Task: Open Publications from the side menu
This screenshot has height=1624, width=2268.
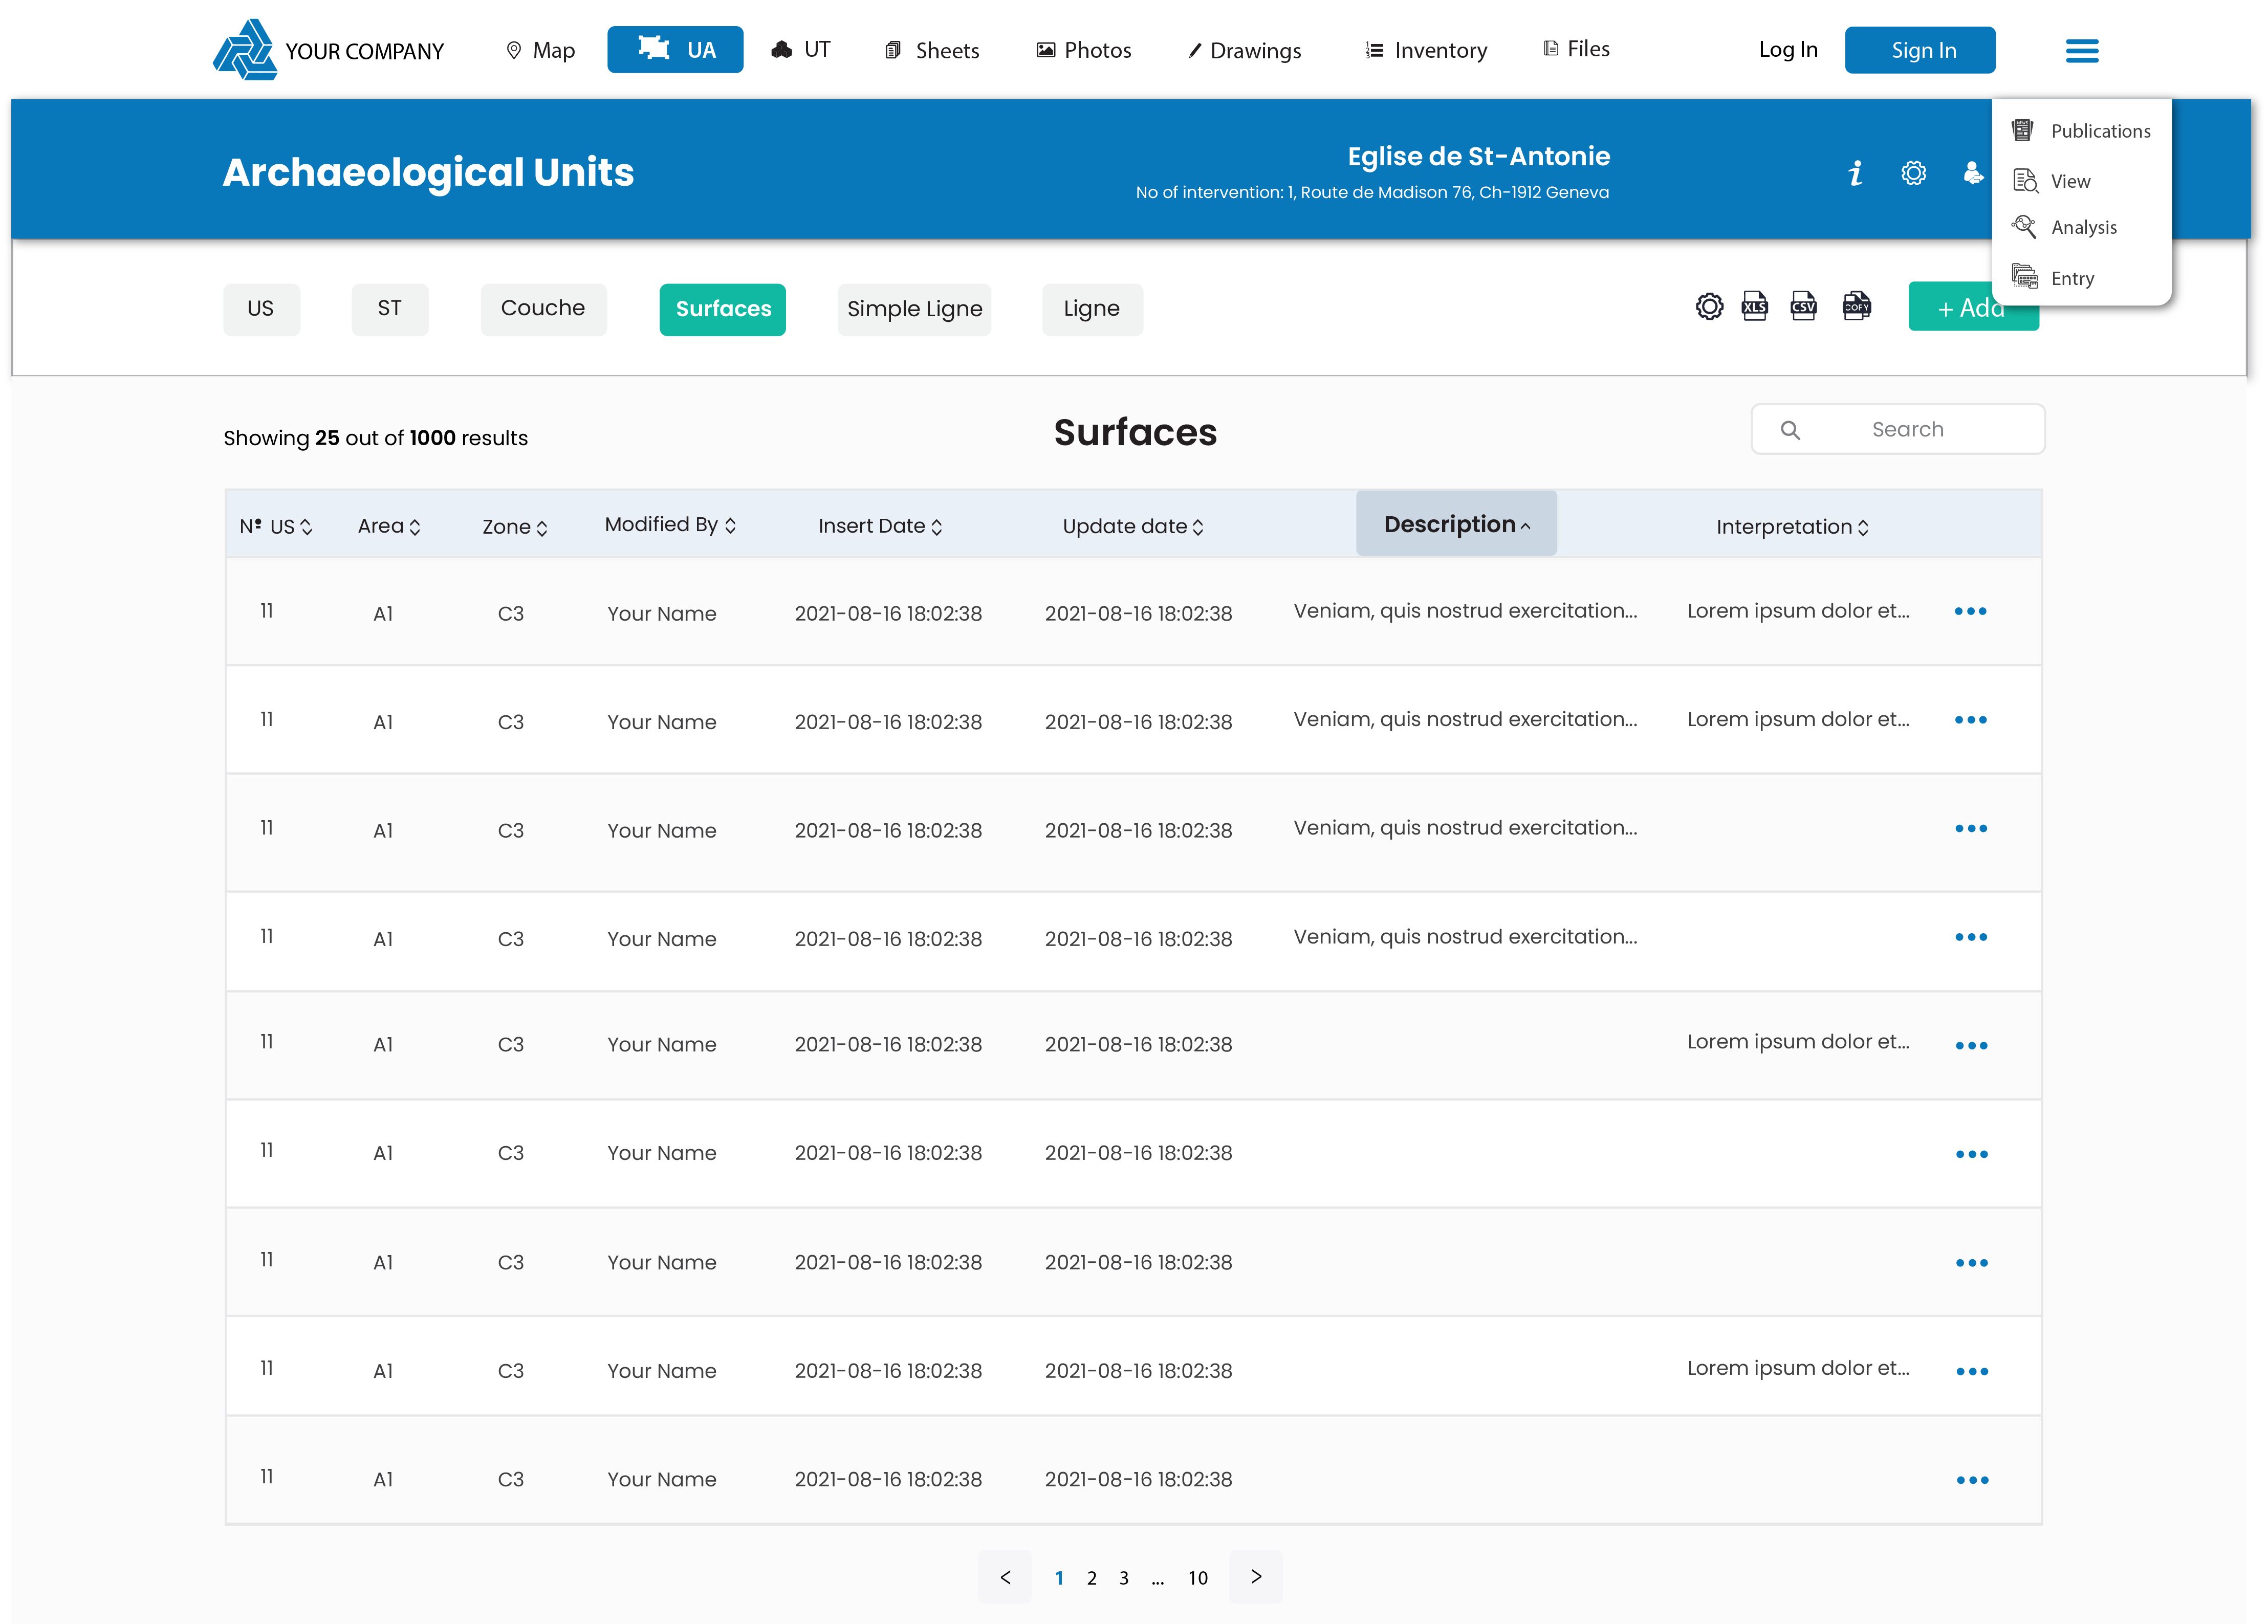Action: point(2097,131)
